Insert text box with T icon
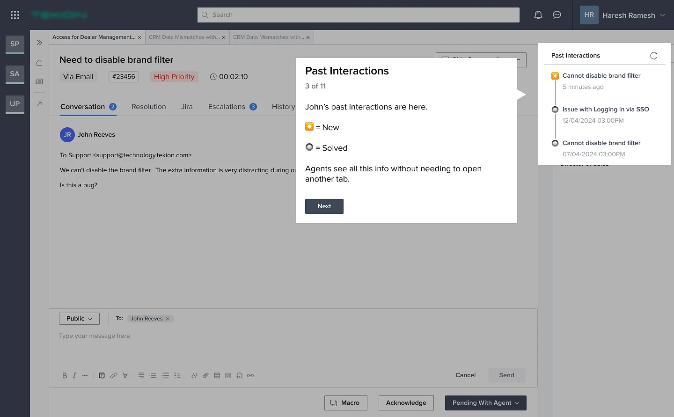Image resolution: width=674 pixels, height=417 pixels. click(x=102, y=375)
